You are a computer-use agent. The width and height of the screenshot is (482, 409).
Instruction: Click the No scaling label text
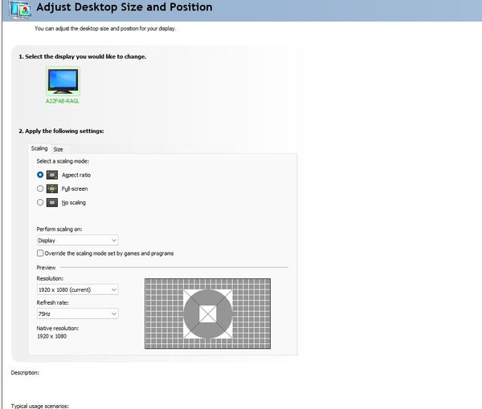pos(74,203)
